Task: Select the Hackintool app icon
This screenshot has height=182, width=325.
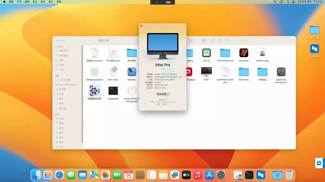Action: coord(243,53)
